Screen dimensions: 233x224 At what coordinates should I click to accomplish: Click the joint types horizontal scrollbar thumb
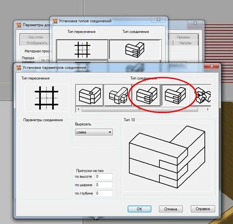click(140, 109)
